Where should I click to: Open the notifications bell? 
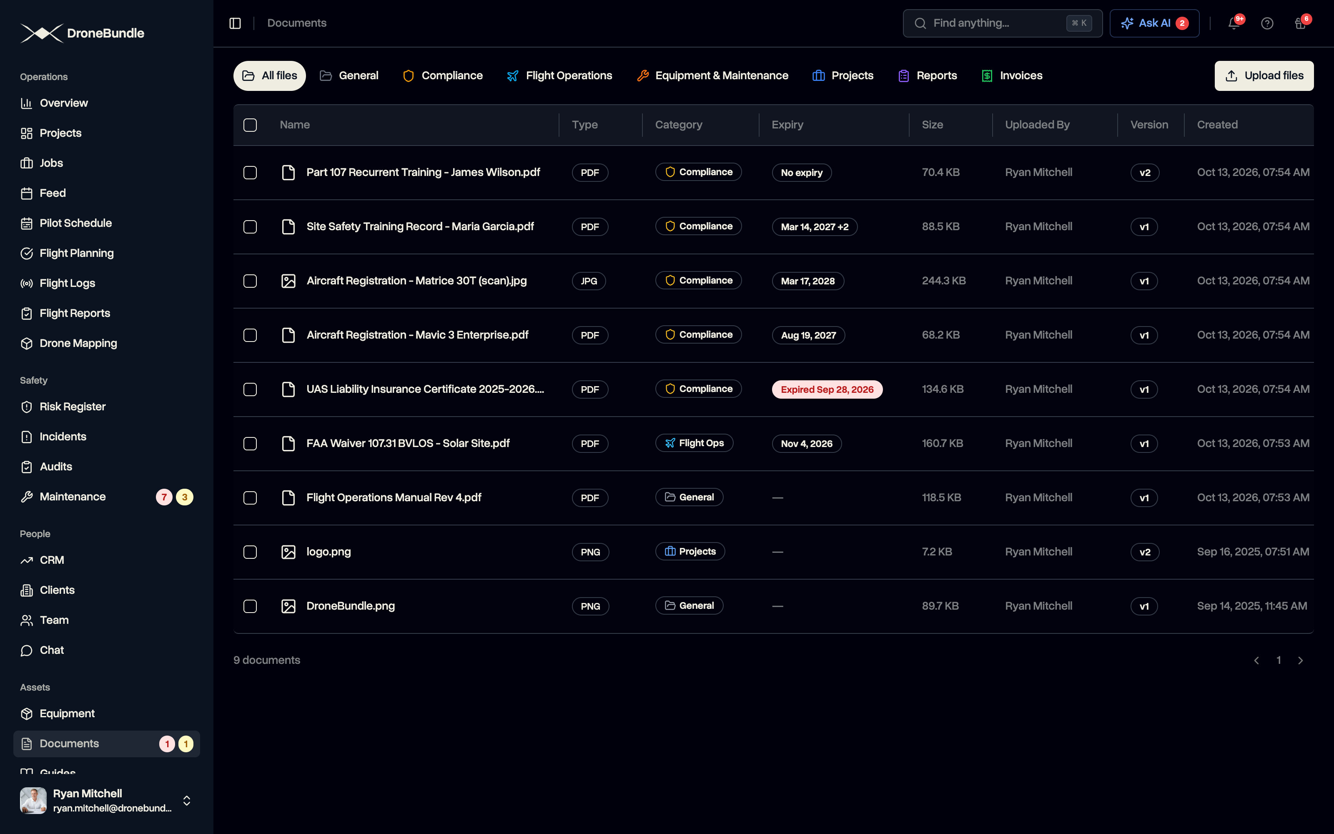pyautogui.click(x=1234, y=23)
